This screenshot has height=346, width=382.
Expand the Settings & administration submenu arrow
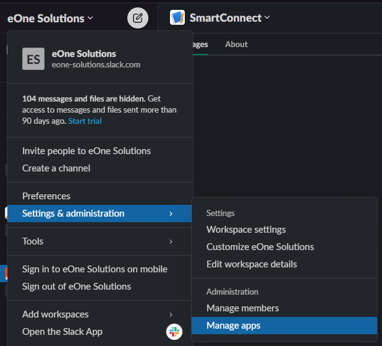pyautogui.click(x=171, y=214)
